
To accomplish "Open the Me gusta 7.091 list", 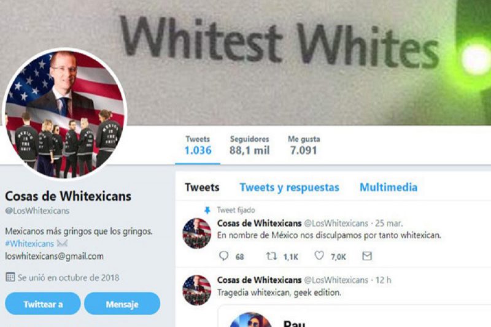I will 304,145.
